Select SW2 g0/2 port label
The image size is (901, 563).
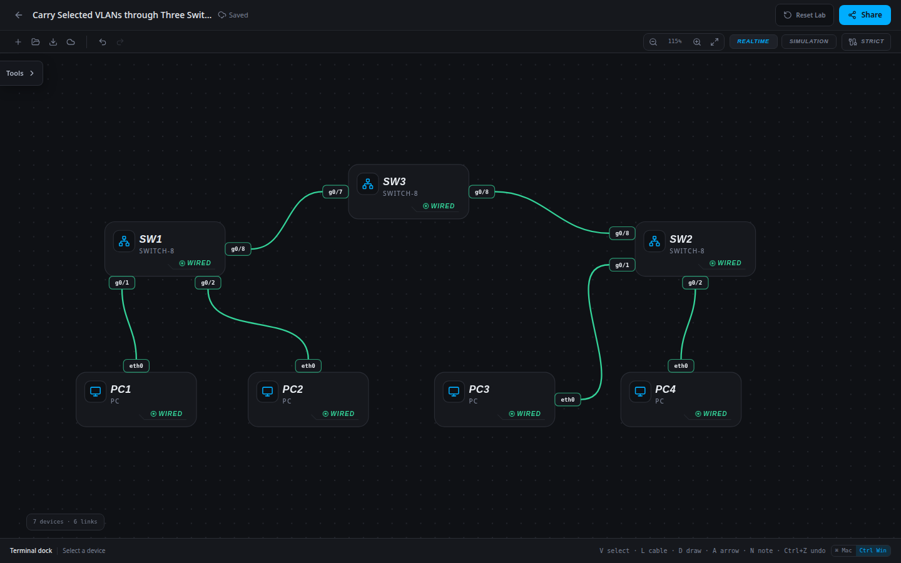point(695,283)
